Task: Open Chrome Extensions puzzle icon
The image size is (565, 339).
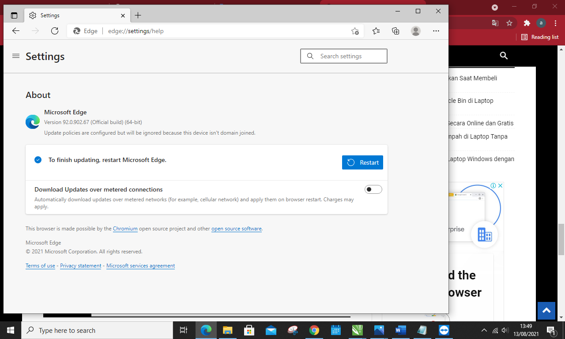Action: tap(527, 23)
